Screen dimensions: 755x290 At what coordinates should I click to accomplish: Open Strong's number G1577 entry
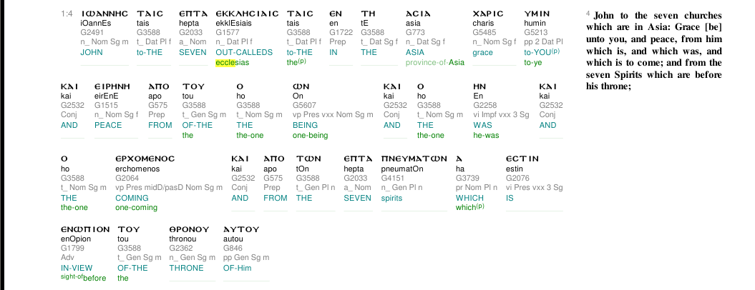[x=226, y=33]
